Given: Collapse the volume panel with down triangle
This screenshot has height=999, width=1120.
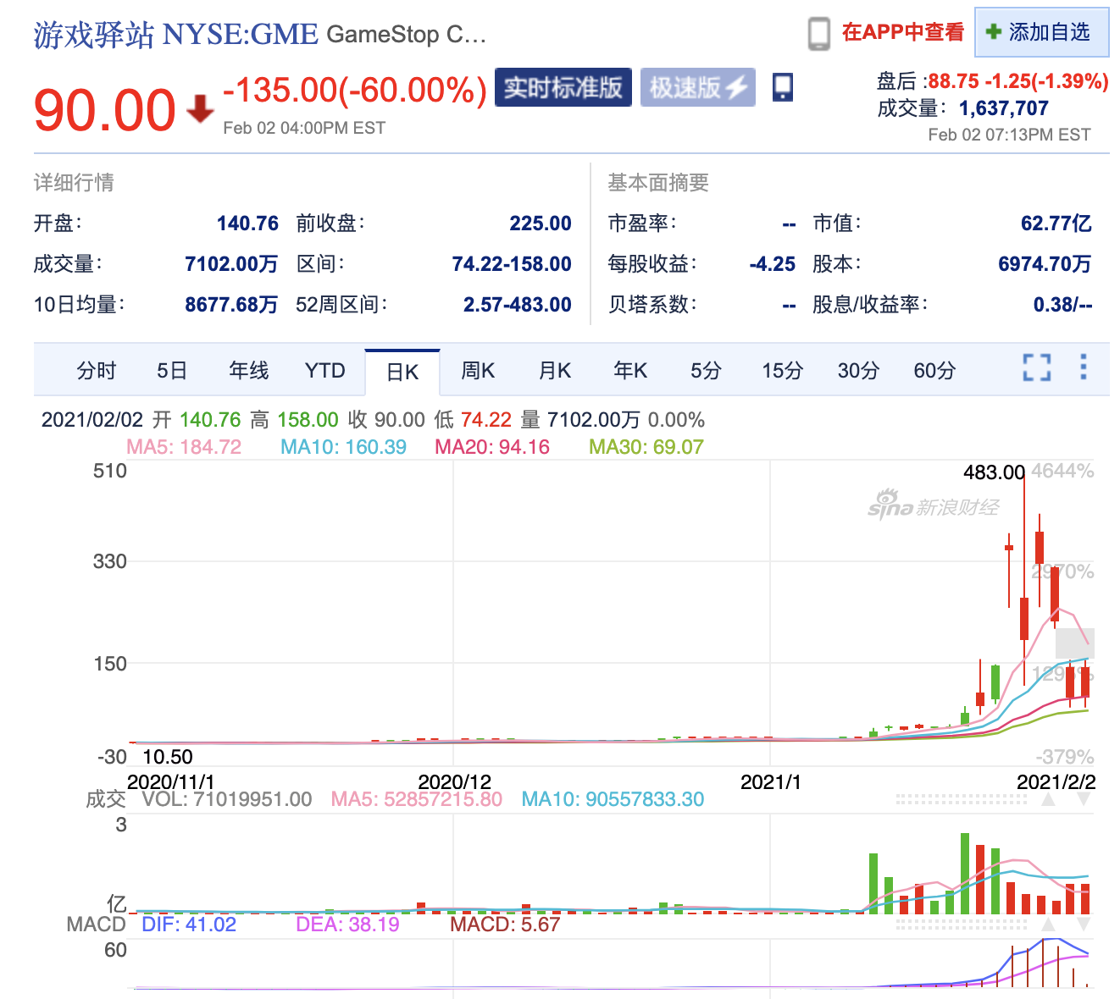Looking at the screenshot, I should coord(1083,798).
